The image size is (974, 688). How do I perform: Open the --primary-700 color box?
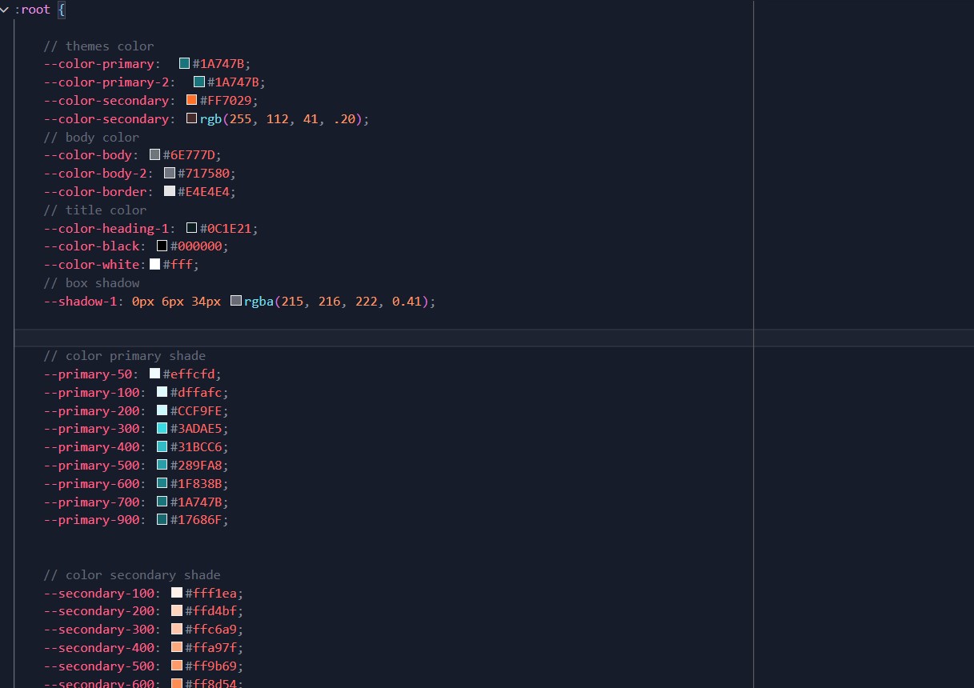(161, 502)
